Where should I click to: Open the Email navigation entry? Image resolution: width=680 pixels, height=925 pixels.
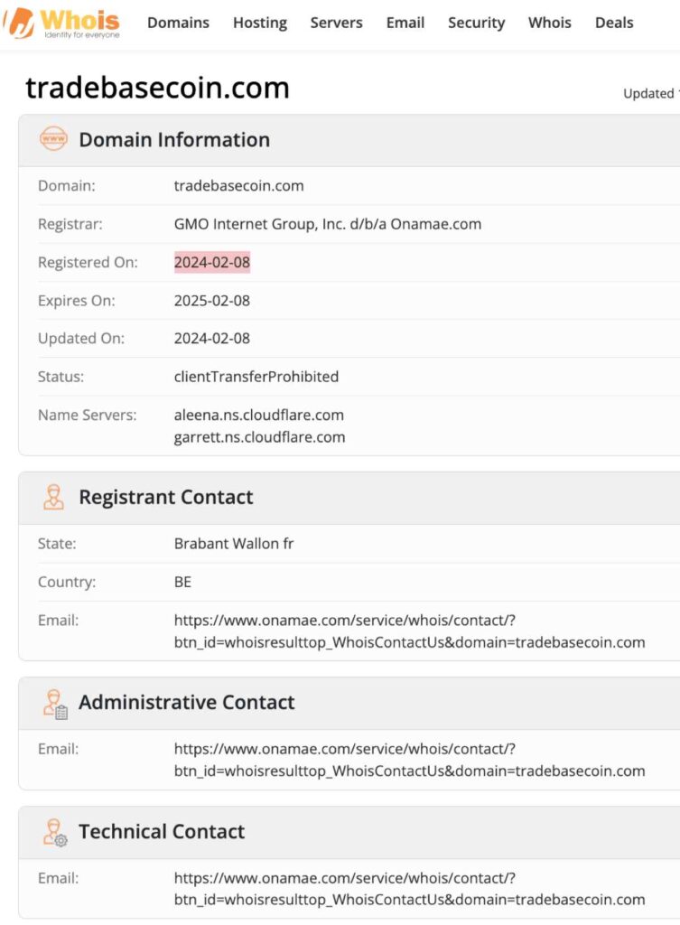click(x=405, y=23)
